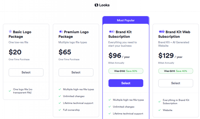Image resolution: width=200 pixels, height=119 pixels.
Task: Click checkmark next to Everything in Brand Kit Subscription
Action: pos(159,102)
